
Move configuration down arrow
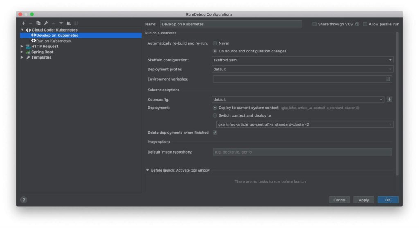coord(61,23)
